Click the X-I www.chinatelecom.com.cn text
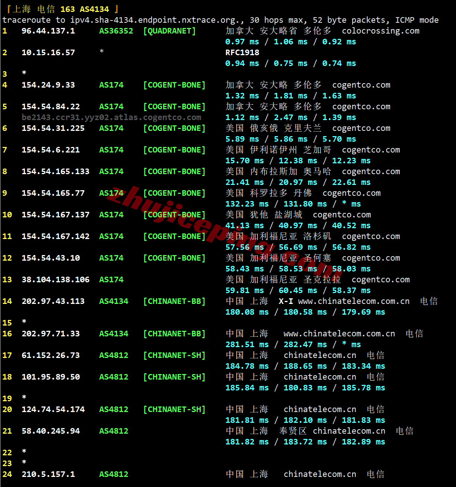This screenshot has height=487, width=456. coord(344,301)
